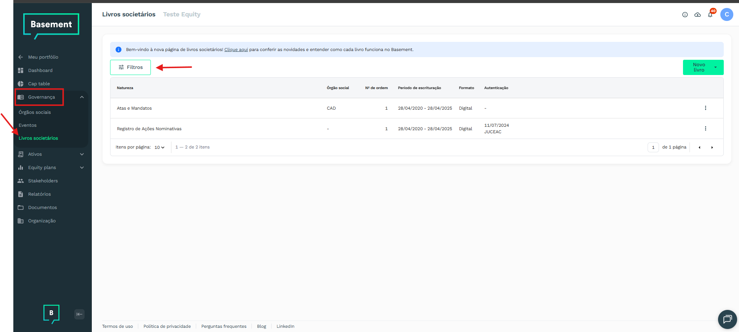Select Stakeholders in sidebar menu

point(43,181)
